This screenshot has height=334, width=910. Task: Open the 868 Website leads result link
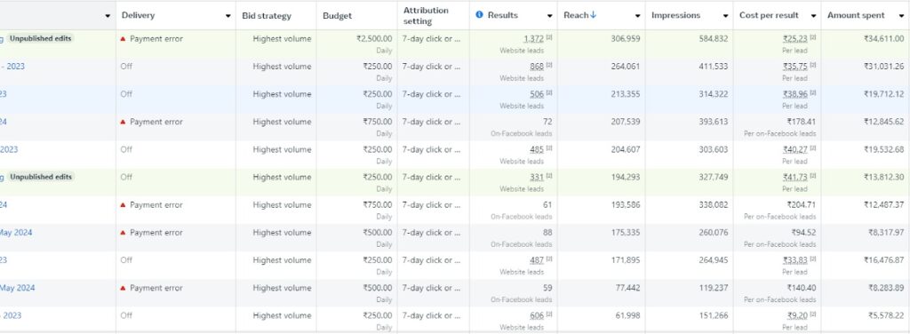pyautogui.click(x=537, y=67)
